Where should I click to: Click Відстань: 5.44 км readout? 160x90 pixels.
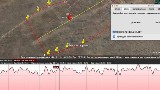coord(21,63)
